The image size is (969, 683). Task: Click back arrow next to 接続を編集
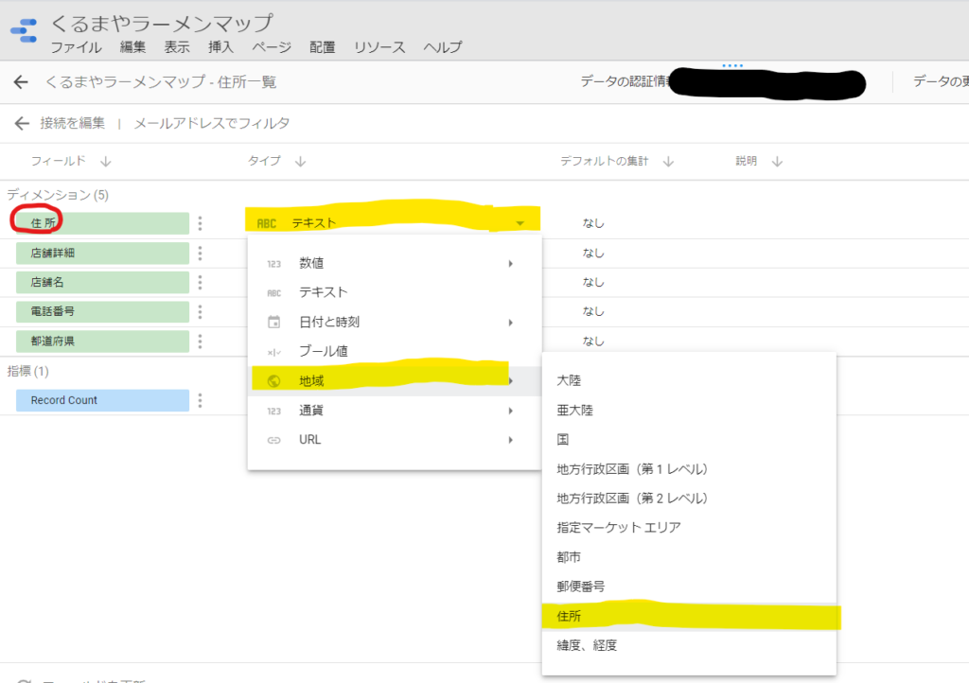[x=23, y=124]
